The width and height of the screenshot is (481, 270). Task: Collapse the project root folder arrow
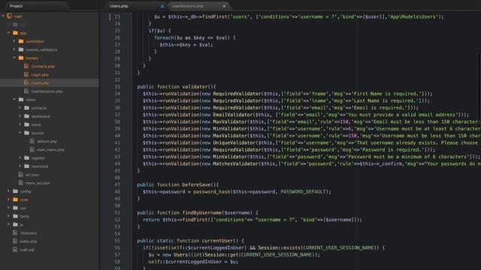tap(3, 16)
